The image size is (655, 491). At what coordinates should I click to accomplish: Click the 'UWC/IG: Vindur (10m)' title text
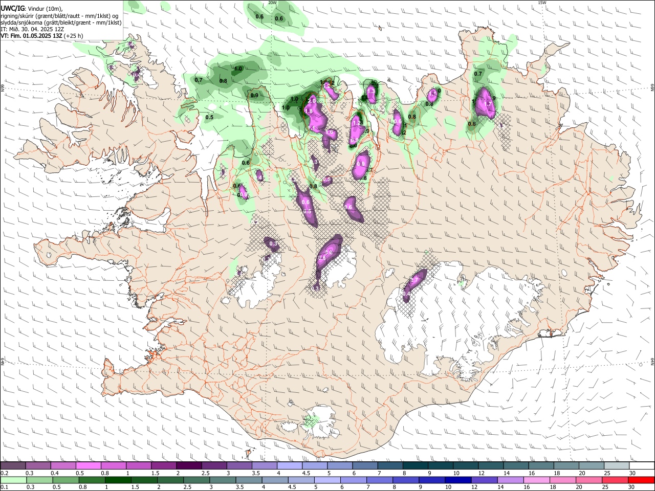(x=31, y=8)
